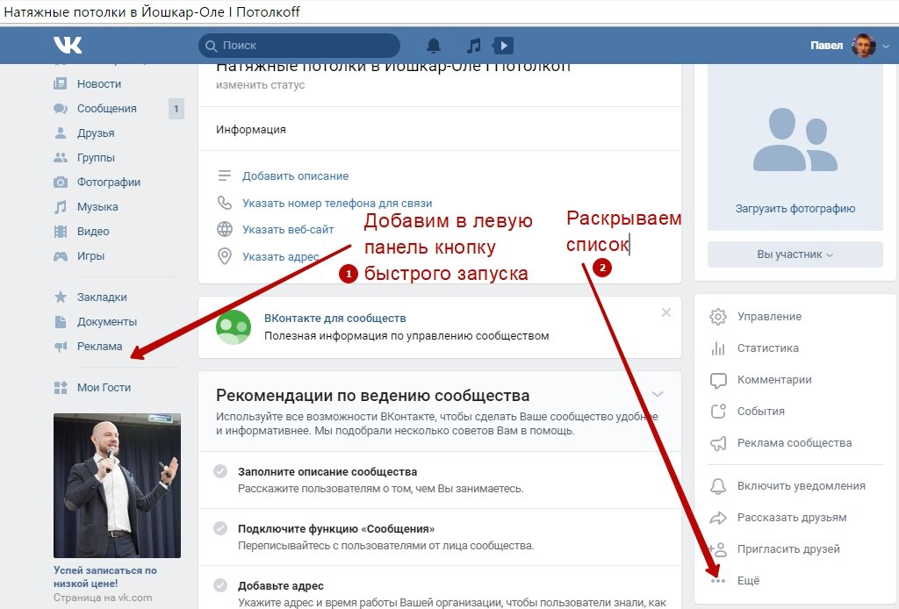Click the video play icon in header
Viewport: 899px width, 609px height.
click(x=503, y=46)
